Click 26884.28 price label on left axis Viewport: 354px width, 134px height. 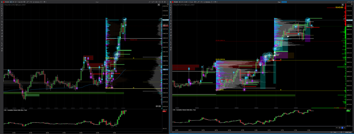[x=165, y=69]
